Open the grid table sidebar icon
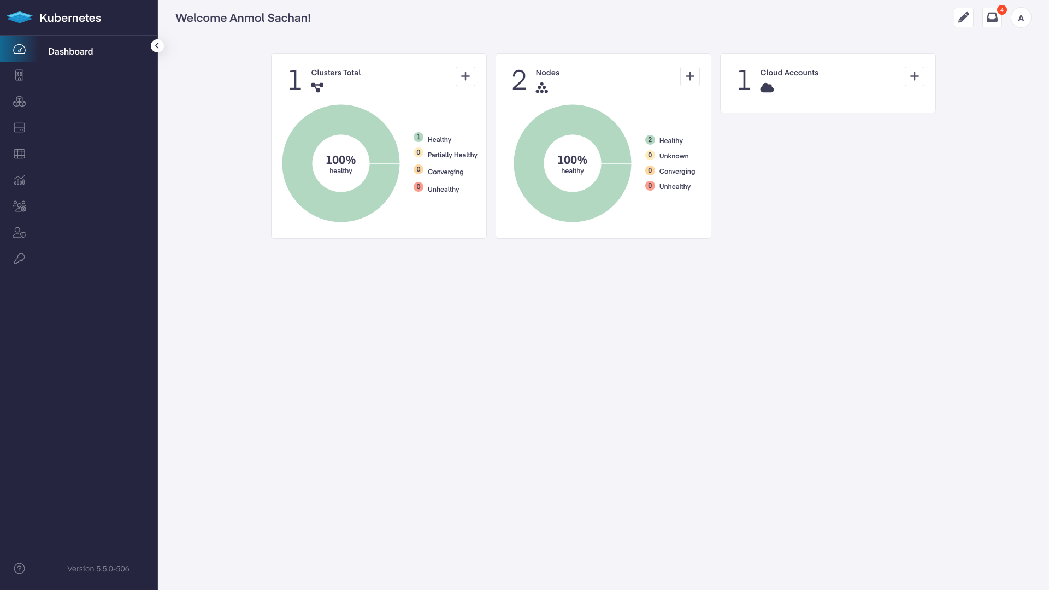Screen dimensions: 1049x590 19,154
